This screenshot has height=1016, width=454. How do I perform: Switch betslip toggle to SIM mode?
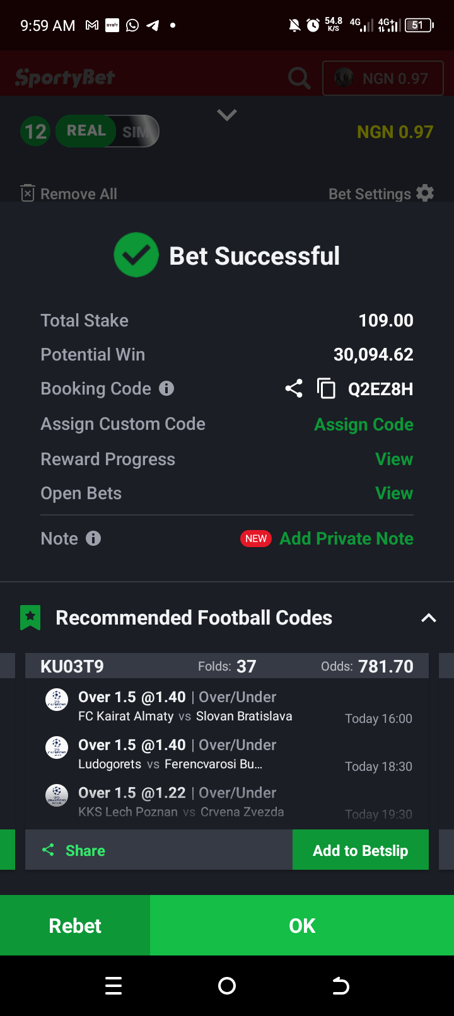coord(137,131)
